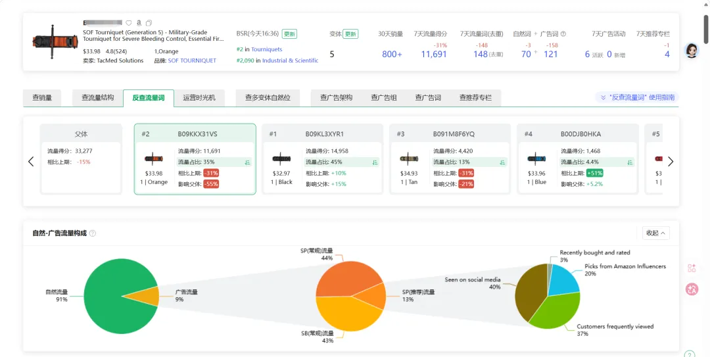Viewport: 710px width, 357px height.
Task: Open the SOF TOURNIQUET brand link
Action: coord(192,60)
